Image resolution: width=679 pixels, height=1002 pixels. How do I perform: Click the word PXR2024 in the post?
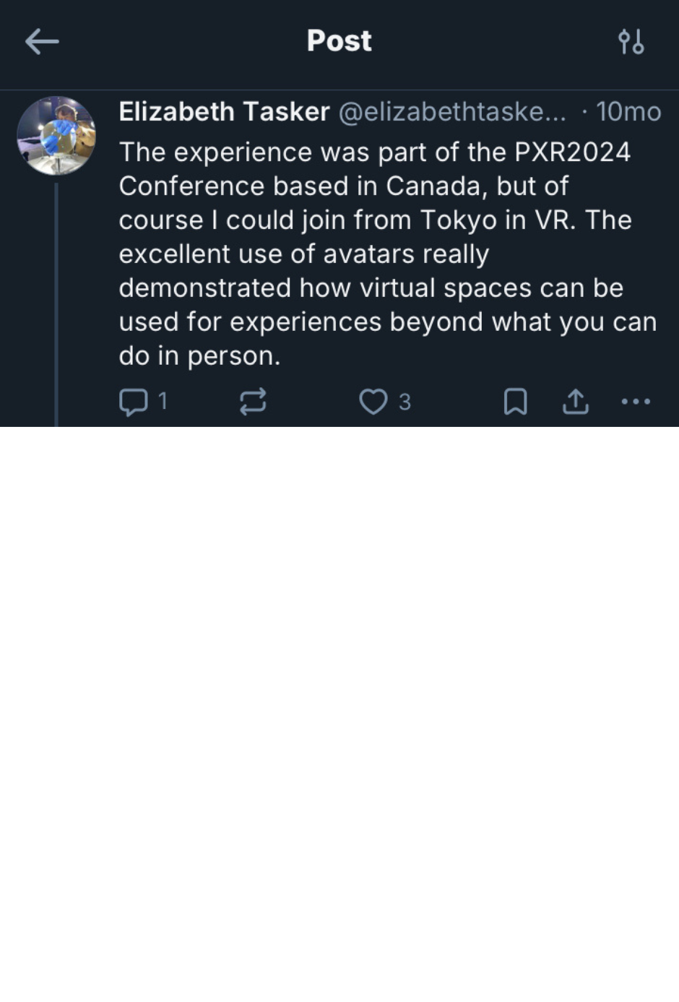(x=573, y=152)
